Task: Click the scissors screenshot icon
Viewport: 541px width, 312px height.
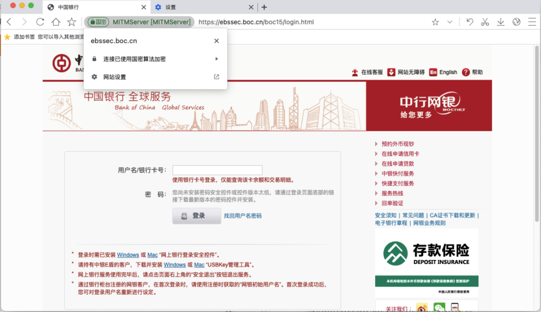Action: (x=485, y=22)
